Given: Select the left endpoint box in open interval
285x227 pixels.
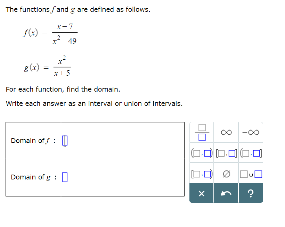Looking at the screenshot, I should tap(197, 153).
